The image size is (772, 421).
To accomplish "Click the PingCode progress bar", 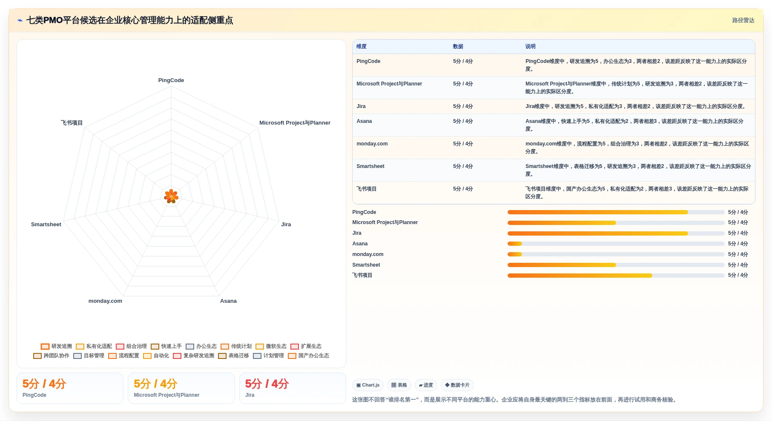I will pos(616,212).
